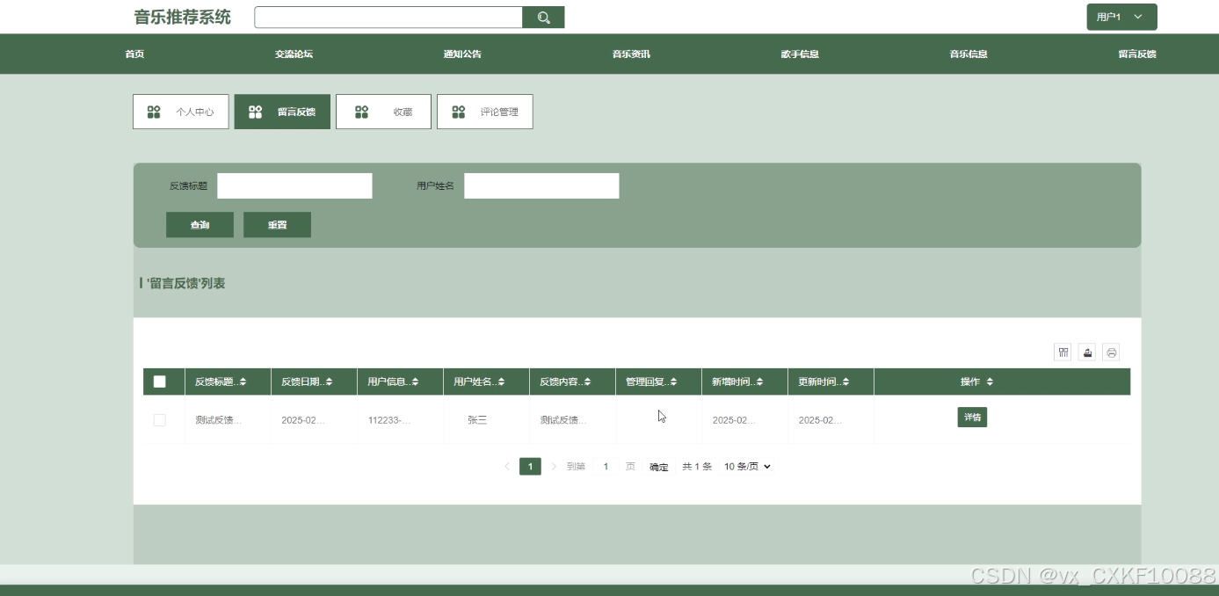Sort by 管理回复 column arrows
This screenshot has height=596, width=1219.
(x=673, y=382)
